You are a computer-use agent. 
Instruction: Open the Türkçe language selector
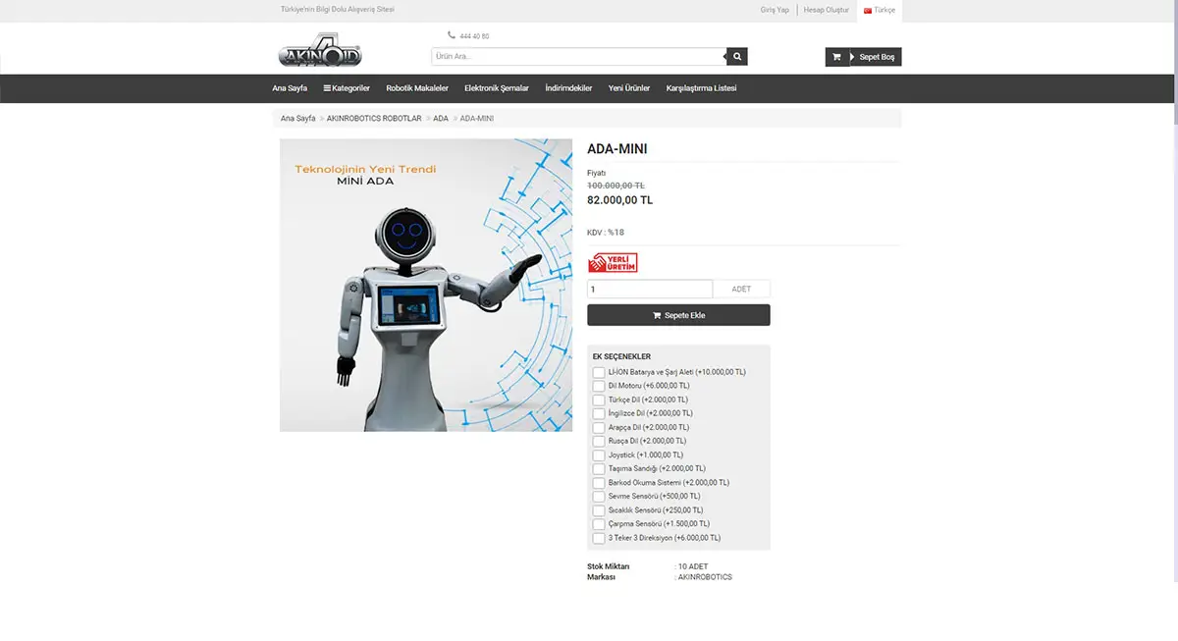point(880,10)
